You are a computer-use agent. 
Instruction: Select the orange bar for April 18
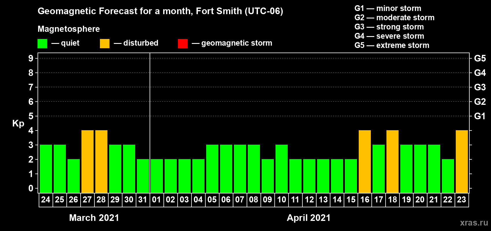point(393,162)
